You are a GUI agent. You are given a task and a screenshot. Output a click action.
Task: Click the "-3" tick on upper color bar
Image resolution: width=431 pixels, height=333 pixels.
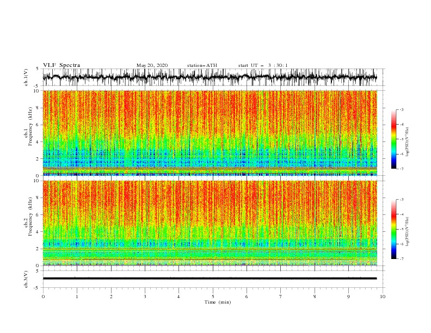(x=402, y=109)
